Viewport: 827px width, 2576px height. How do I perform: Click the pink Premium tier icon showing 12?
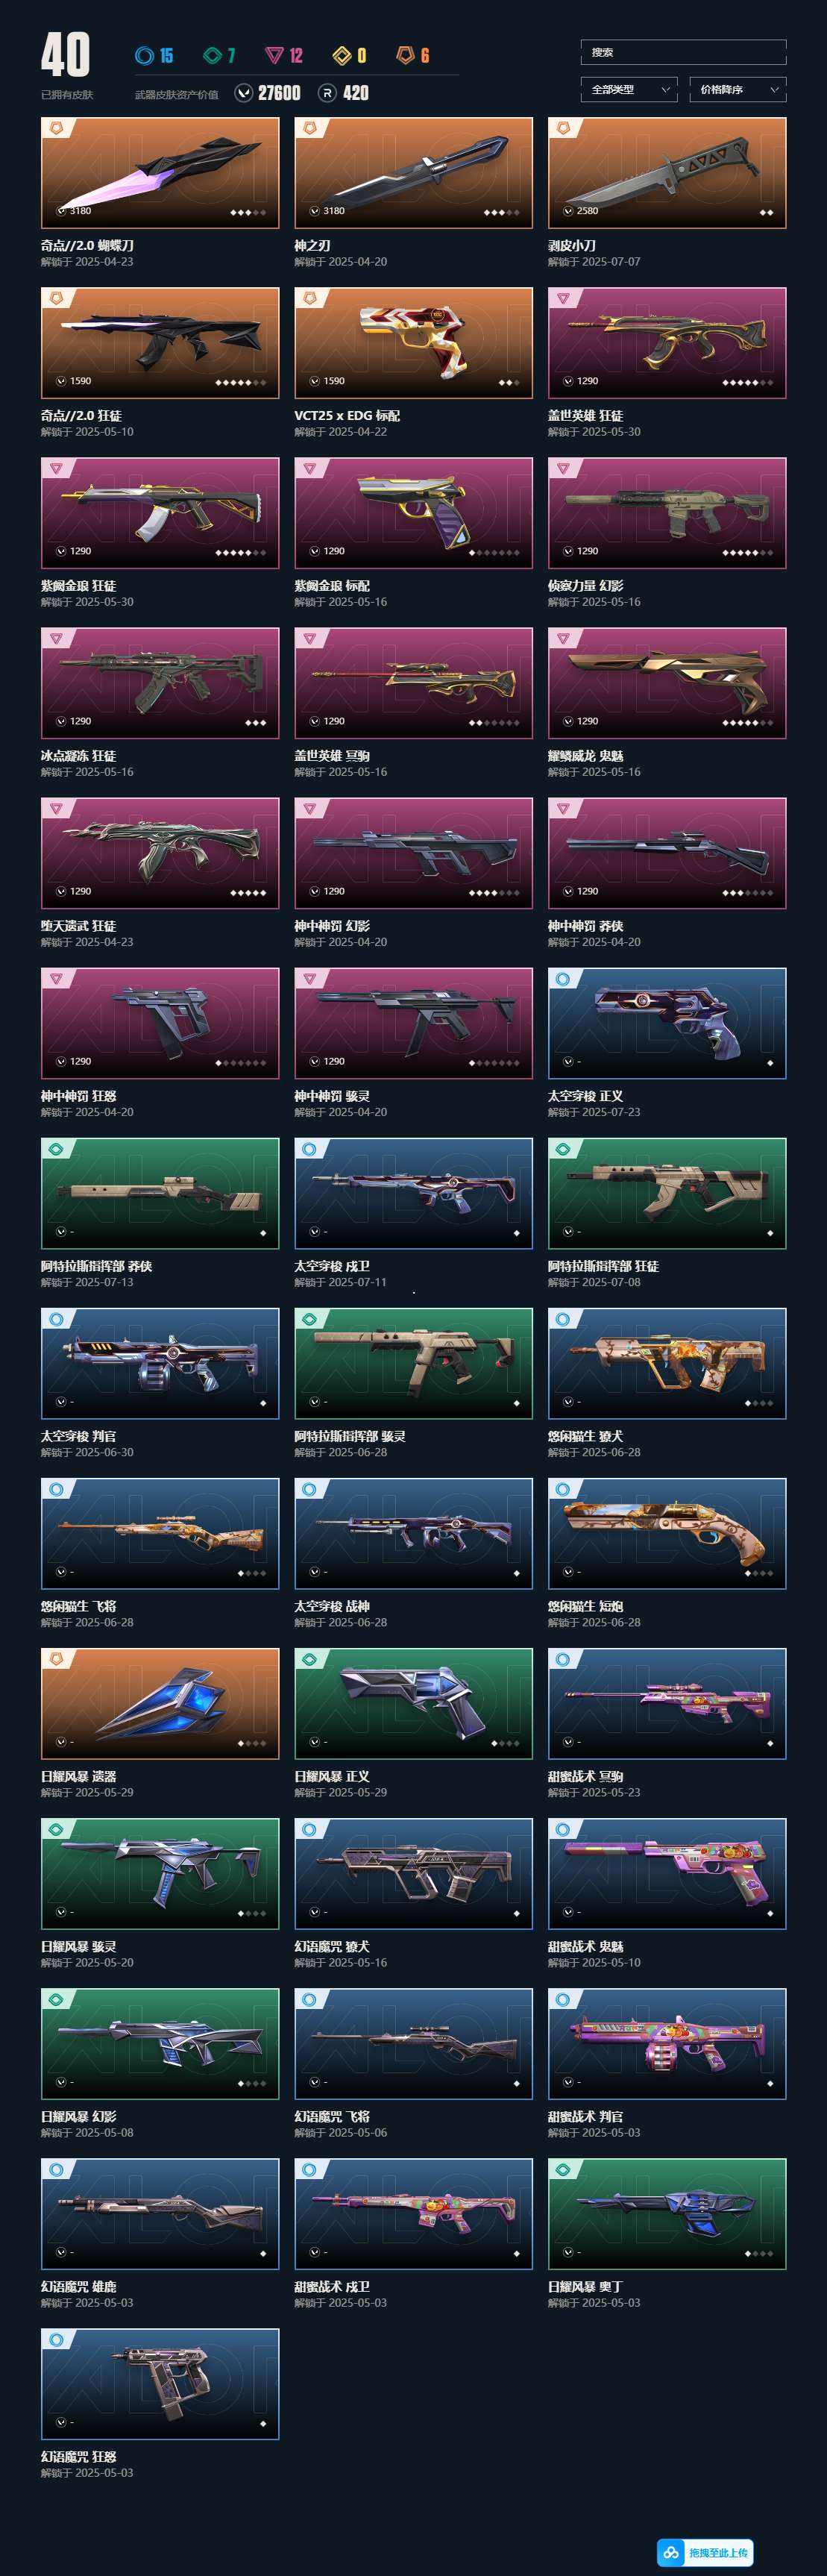click(x=274, y=56)
